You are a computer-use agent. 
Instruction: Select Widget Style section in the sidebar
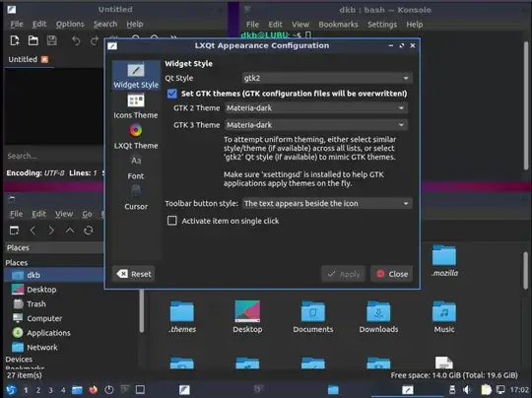click(136, 76)
